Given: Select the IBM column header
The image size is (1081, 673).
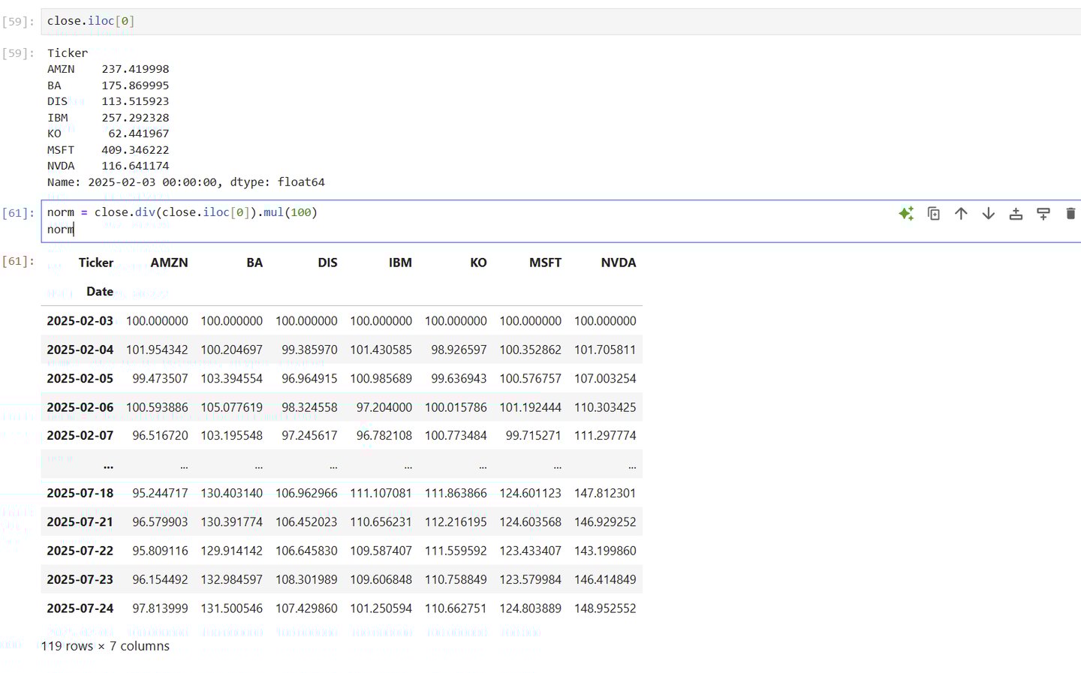Looking at the screenshot, I should [x=400, y=263].
